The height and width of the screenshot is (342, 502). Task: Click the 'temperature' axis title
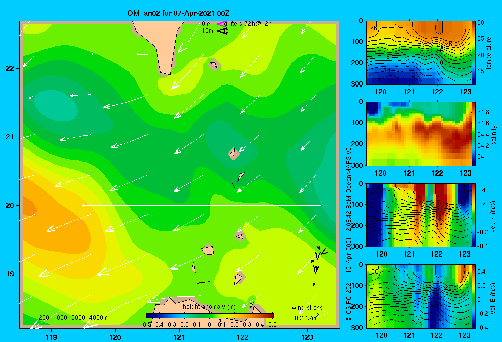pos(489,53)
